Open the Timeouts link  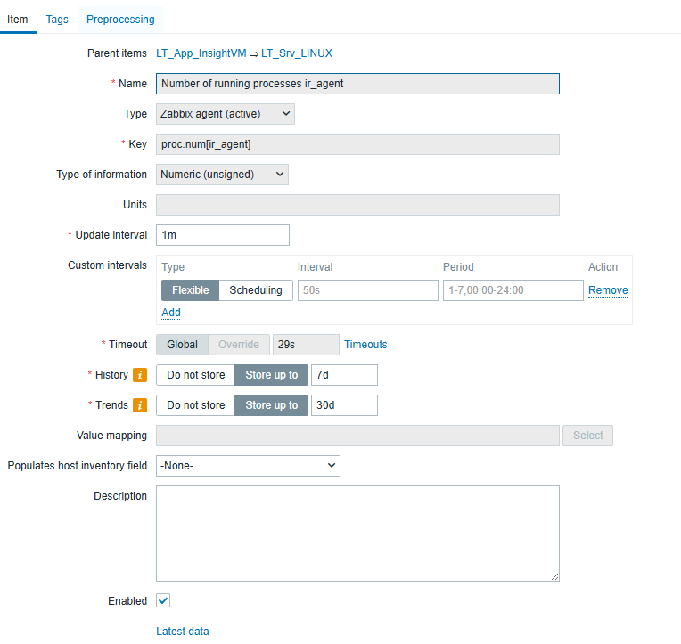coord(365,345)
